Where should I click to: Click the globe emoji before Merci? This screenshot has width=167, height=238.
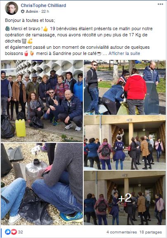pos(7,29)
